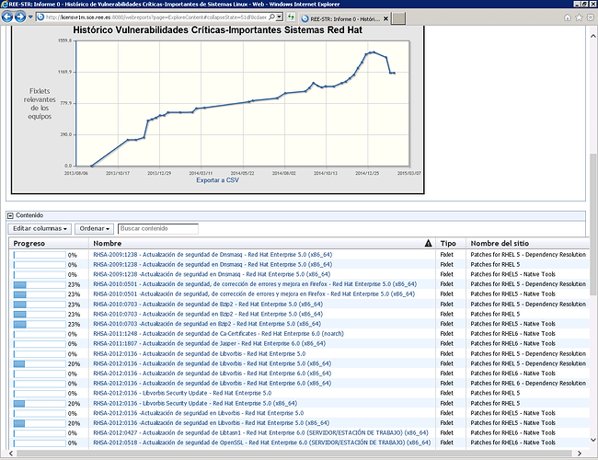Click the vertical scrollbar thumb

pyautogui.click(x=593, y=224)
